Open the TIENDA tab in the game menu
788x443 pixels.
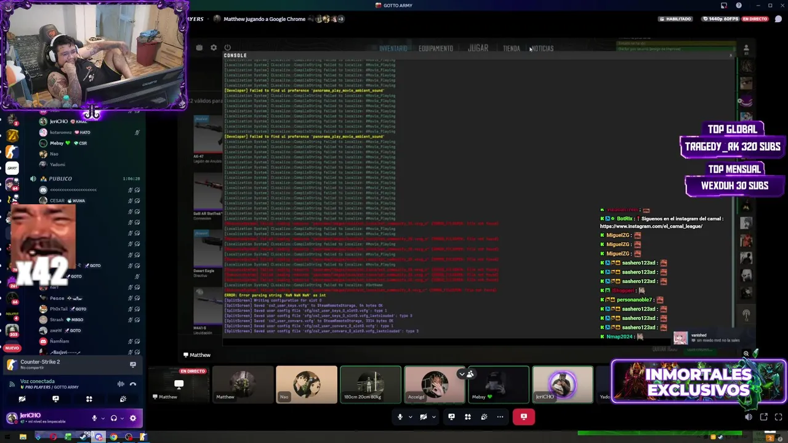[512, 49]
